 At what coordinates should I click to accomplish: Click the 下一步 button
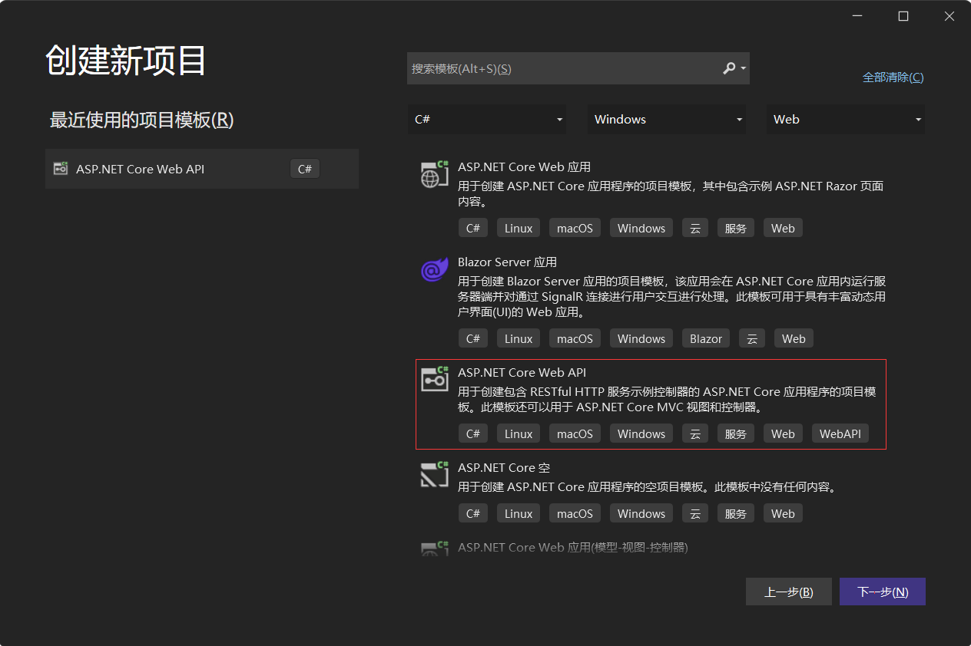tap(883, 592)
